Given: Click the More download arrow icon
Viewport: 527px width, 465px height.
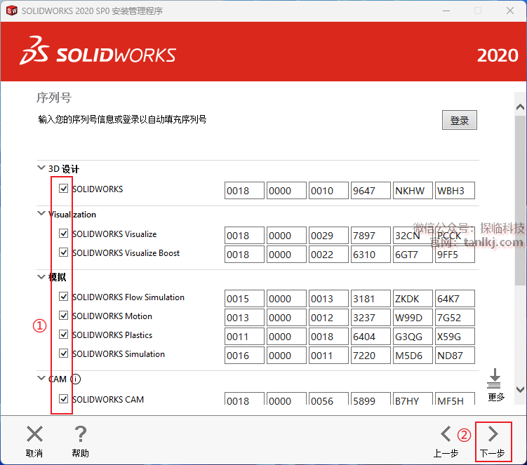Looking at the screenshot, I should coord(495,379).
